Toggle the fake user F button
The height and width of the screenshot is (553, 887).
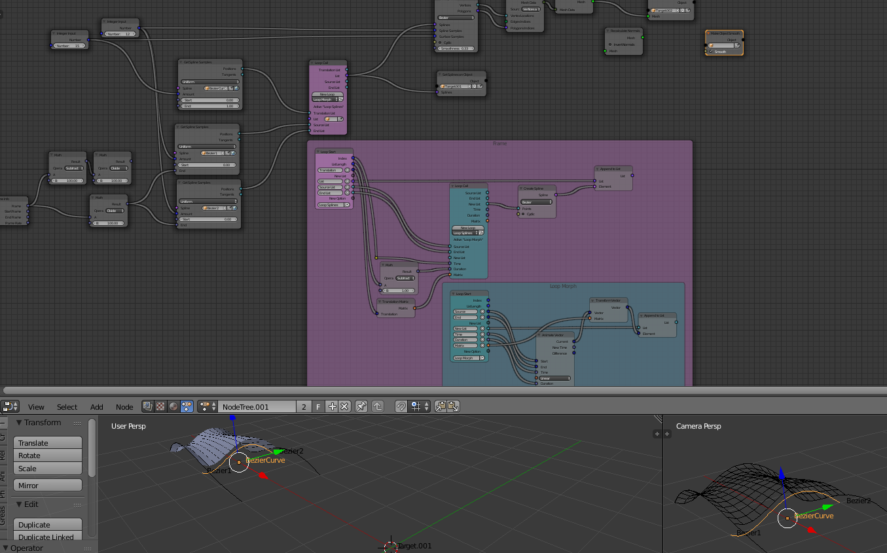pos(319,406)
